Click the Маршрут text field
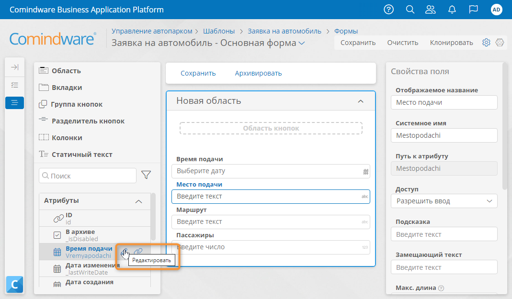The width and height of the screenshot is (512, 299). coord(271,221)
